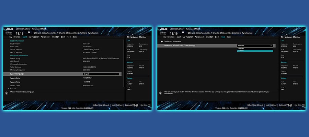The image size is (309, 137).
Task: Click the ASUS logo in the DriverHub screen
Action: (163, 29)
